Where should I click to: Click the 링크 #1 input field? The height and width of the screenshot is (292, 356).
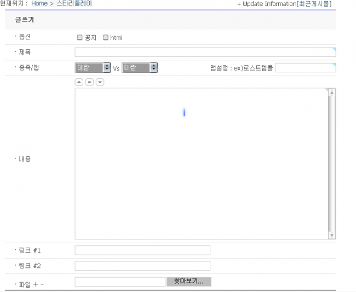tap(142, 250)
